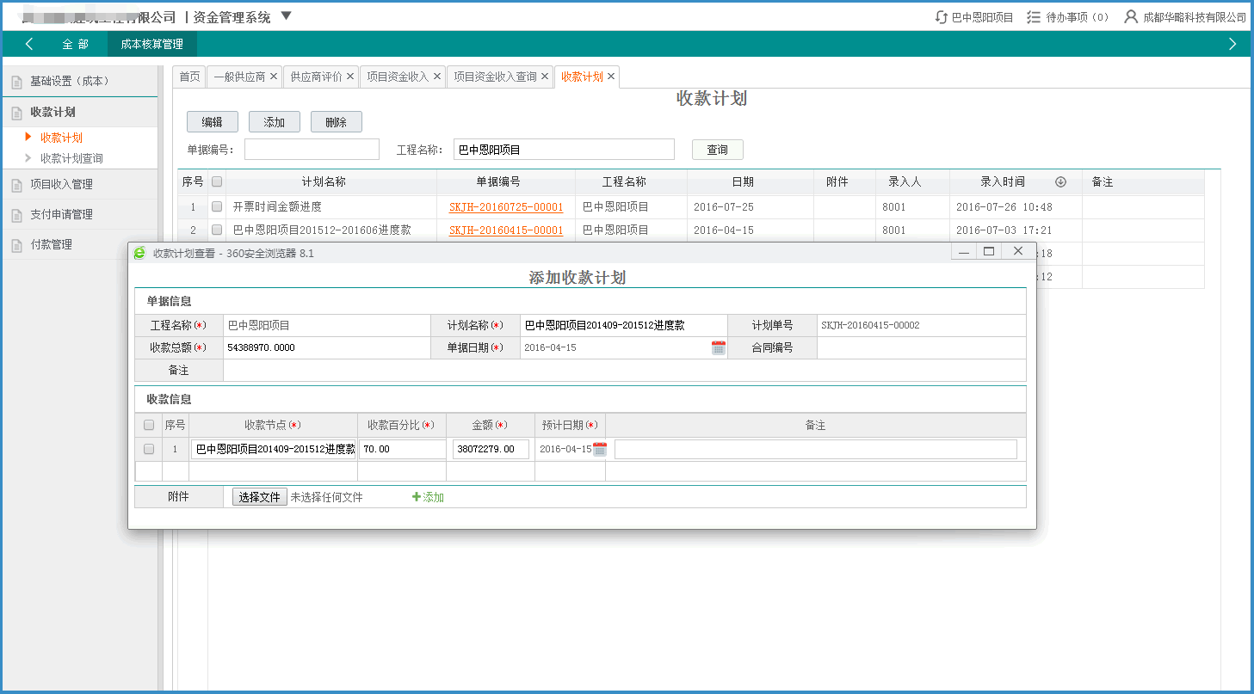Image resolution: width=1254 pixels, height=694 pixels.
Task: Click the 收款百分比 field showing 70.00
Action: [403, 449]
